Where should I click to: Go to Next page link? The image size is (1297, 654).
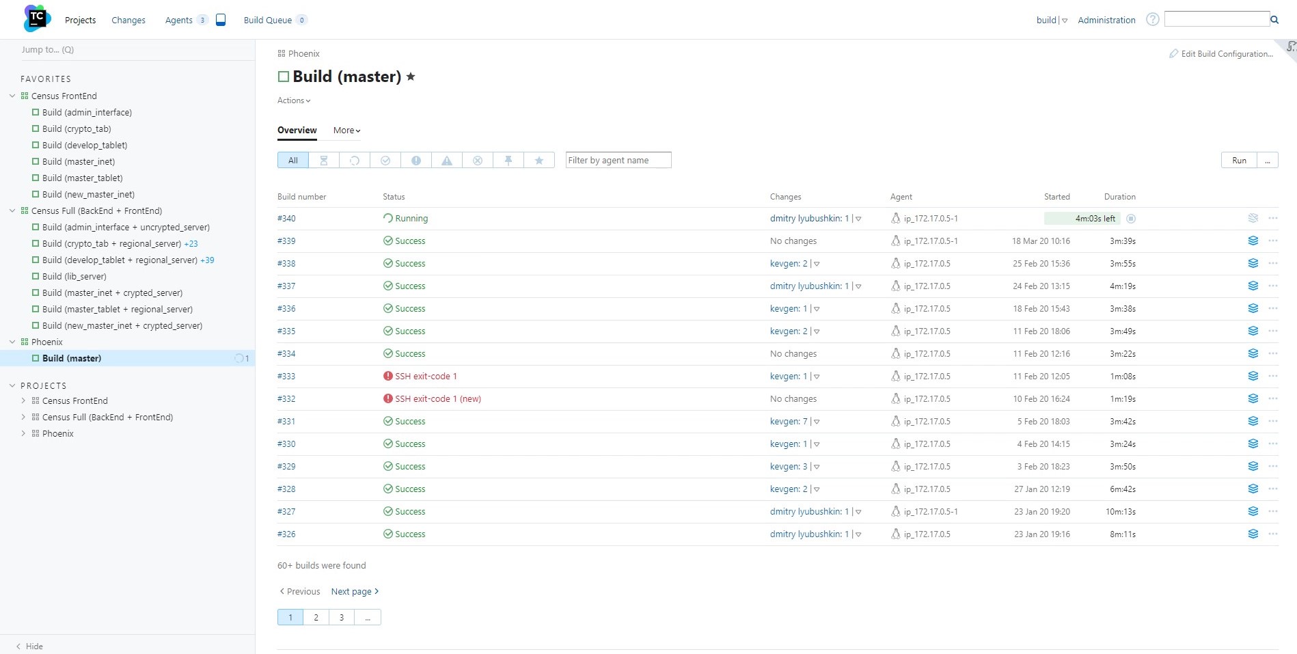click(355, 591)
